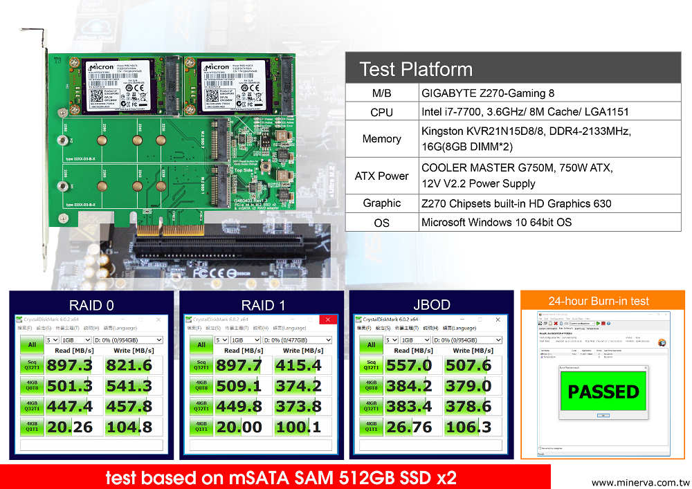
Task: Run the 4KiB Q1T1 test in RAID 1 window
Action: coord(201,427)
